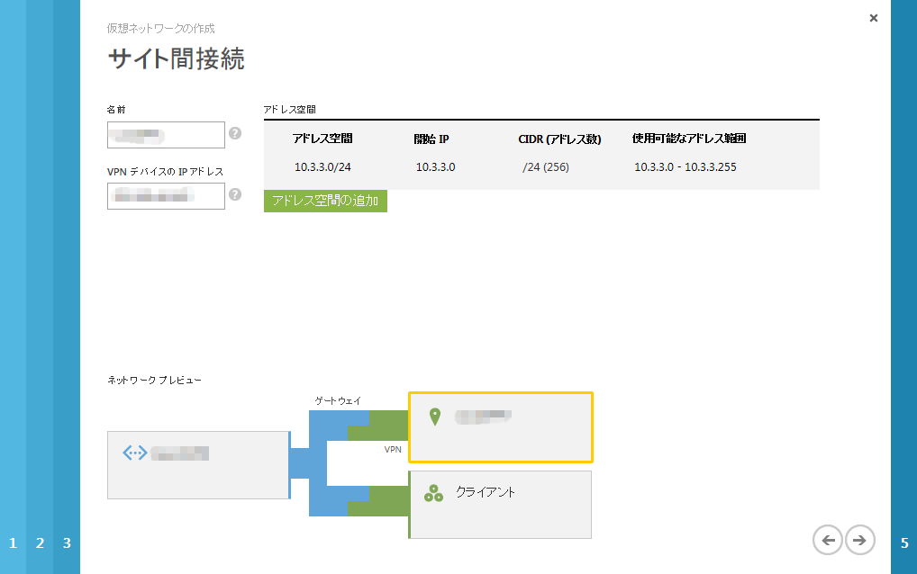
Task: Jump to wizard step 5
Action: point(903,543)
